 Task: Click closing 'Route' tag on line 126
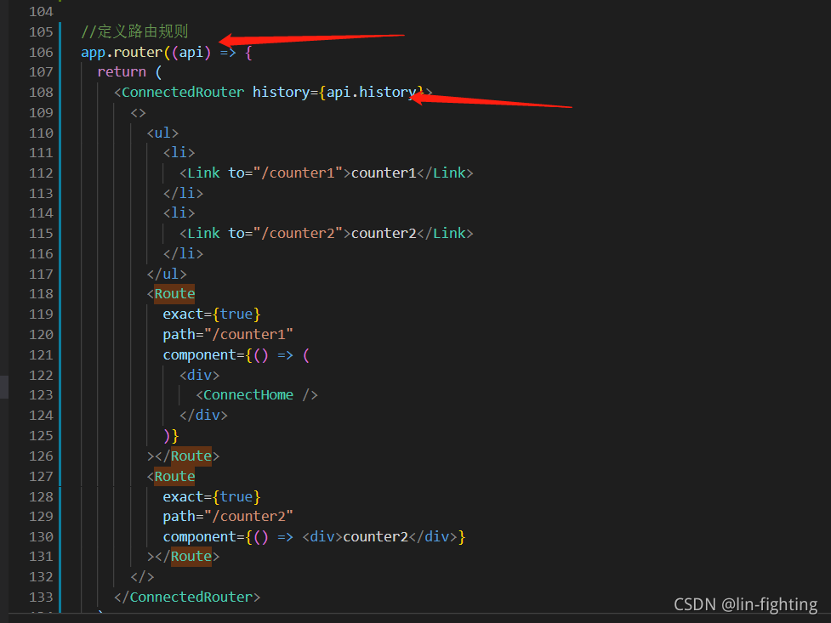[x=191, y=456]
